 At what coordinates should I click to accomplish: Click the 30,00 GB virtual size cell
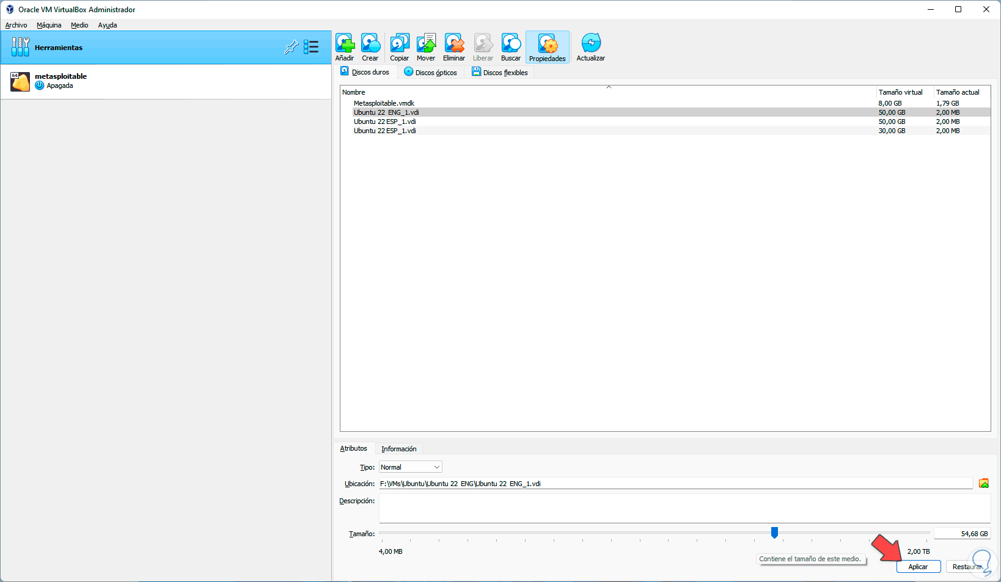[x=892, y=131]
